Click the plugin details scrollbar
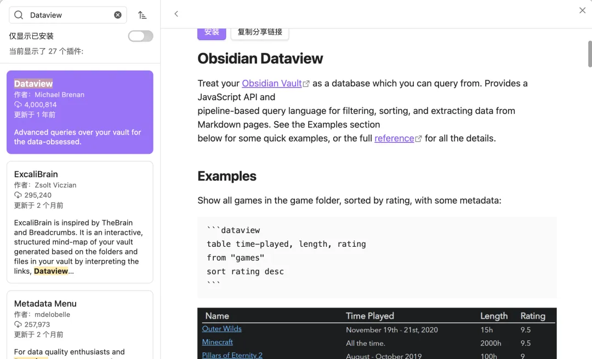Image resolution: width=592 pixels, height=359 pixels. click(x=590, y=54)
